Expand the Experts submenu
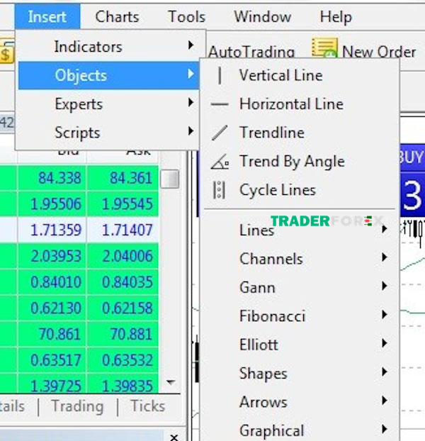 pyautogui.click(x=108, y=104)
